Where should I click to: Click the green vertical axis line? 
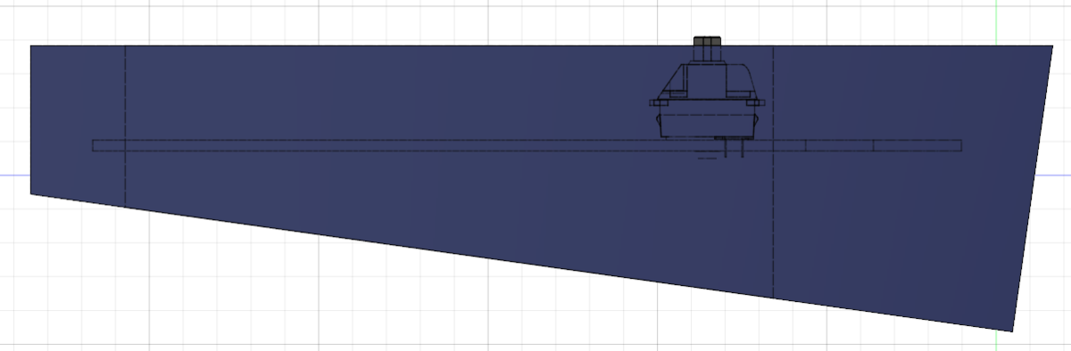click(x=997, y=22)
